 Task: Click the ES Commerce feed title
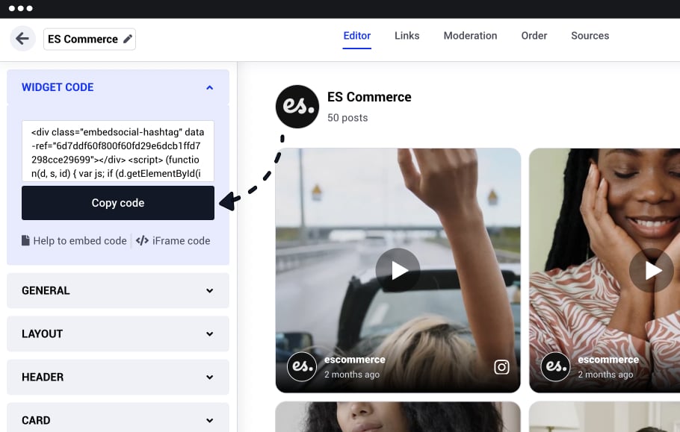369,97
